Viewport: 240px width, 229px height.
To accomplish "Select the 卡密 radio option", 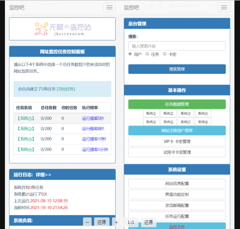I will click(x=165, y=54).
